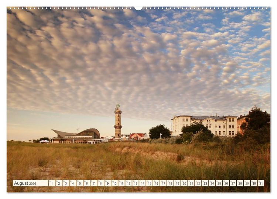
Task: Pick the day 20 date cell
Action: pos(184,183)
